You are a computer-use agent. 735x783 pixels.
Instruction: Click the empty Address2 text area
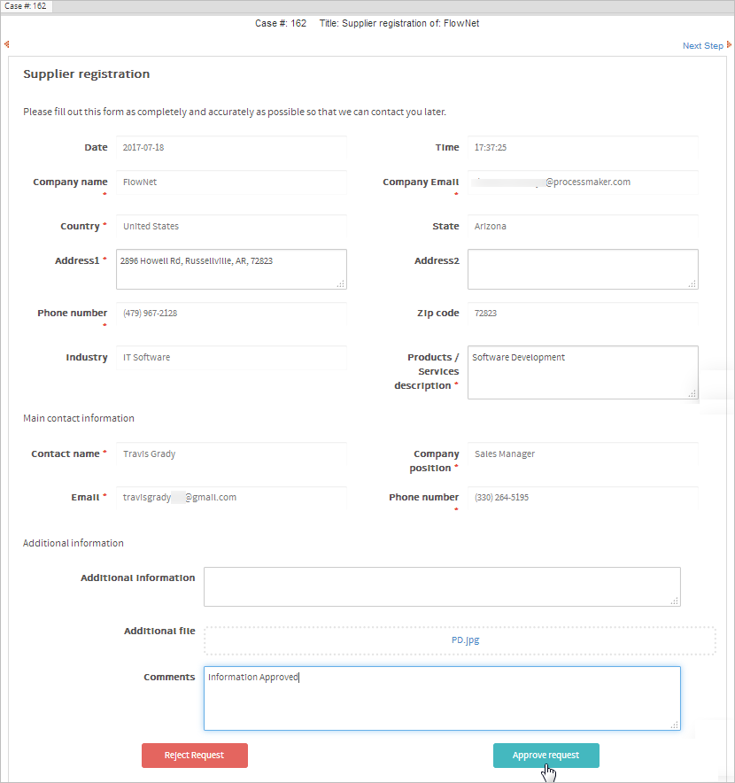pos(582,269)
